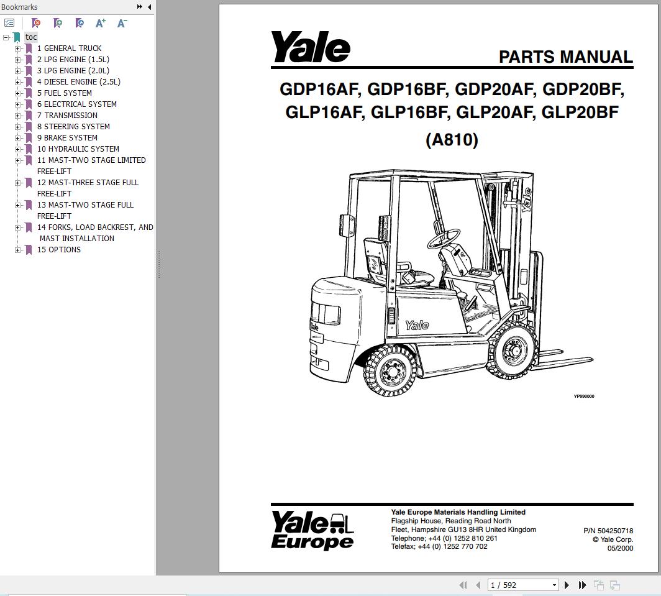Expand the 2 LPG ENGINE (1.5L) bookmark
Screen dimensions: 661x596
click(x=17, y=60)
